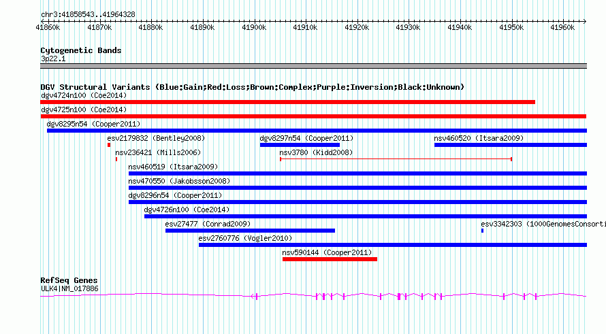This screenshot has height=334, width=606.
Task: Open the dgv8295n54 (Cooper2011) variant label
Action: [93, 124]
